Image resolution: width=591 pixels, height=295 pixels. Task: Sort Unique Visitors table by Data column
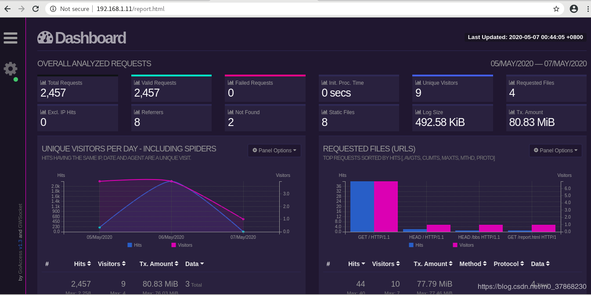click(195, 264)
